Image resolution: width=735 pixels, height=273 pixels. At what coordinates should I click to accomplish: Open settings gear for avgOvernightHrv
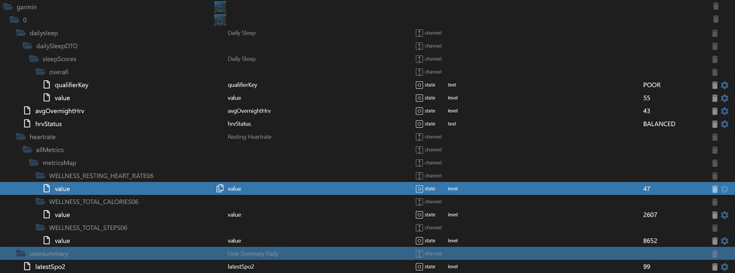[x=725, y=111]
